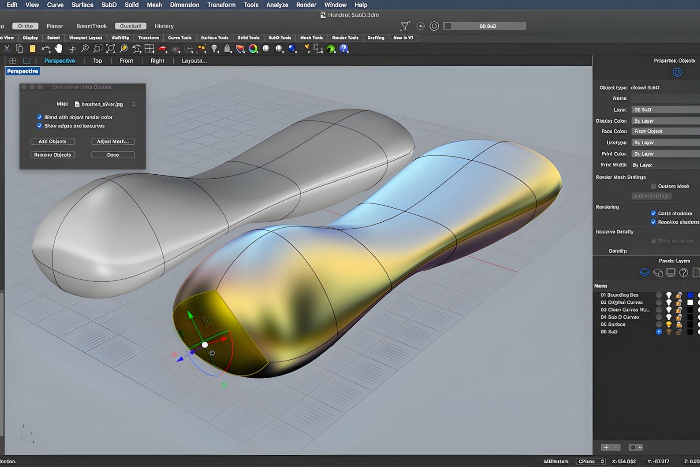Unlock the padlock on the Surface layer
The image size is (700, 467).
(x=679, y=324)
